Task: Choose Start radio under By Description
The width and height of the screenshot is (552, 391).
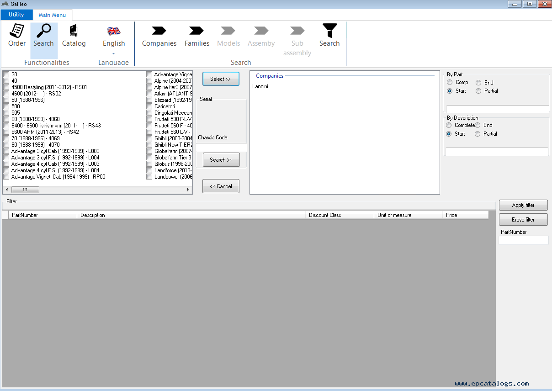Action: click(449, 134)
